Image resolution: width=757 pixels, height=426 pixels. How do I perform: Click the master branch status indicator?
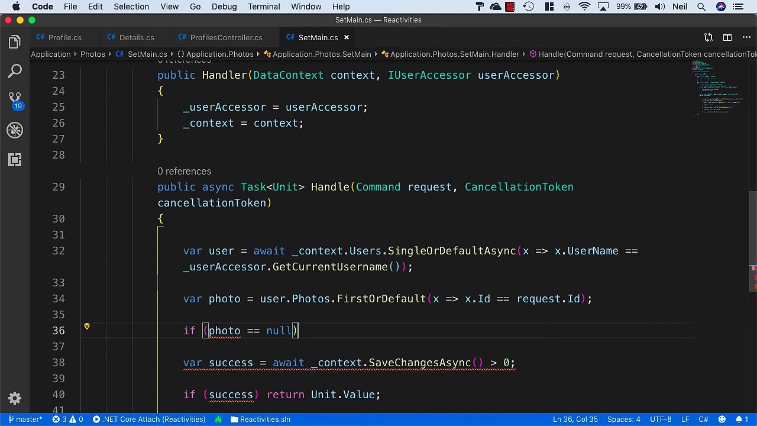(25, 419)
